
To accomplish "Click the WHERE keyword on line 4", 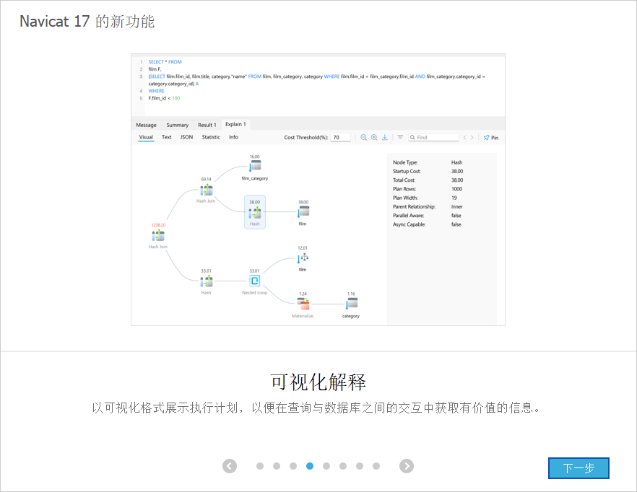I will tap(157, 91).
